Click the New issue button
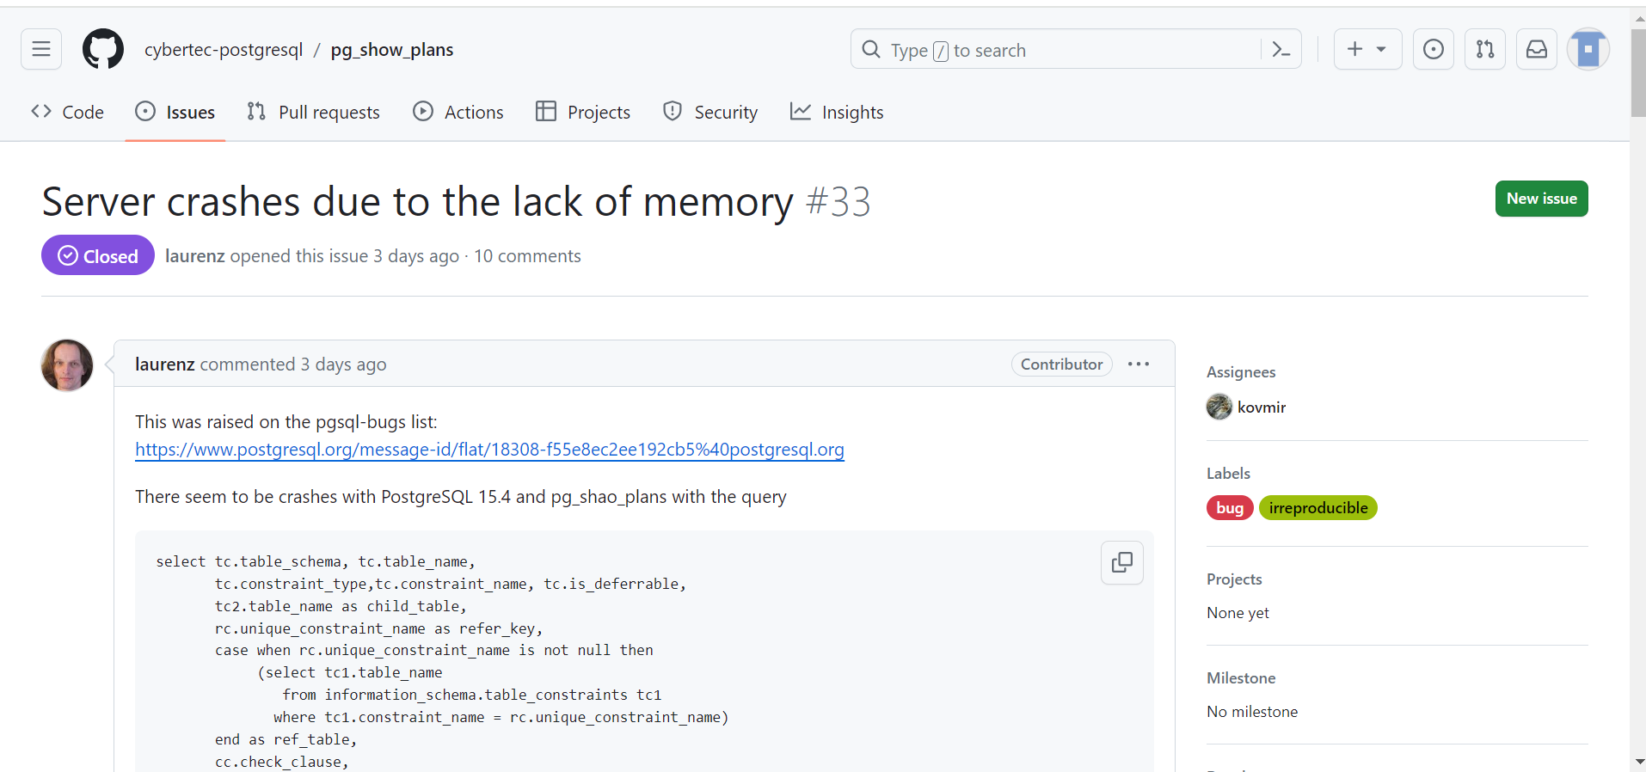The width and height of the screenshot is (1646, 772). pyautogui.click(x=1541, y=199)
